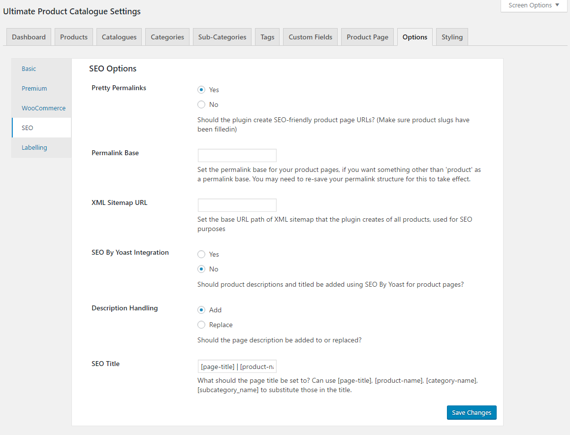
Task: Focus the XML Sitemap URL field
Action: (x=237, y=205)
